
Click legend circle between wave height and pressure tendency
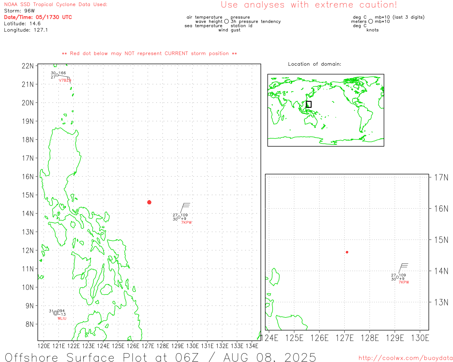226,22
